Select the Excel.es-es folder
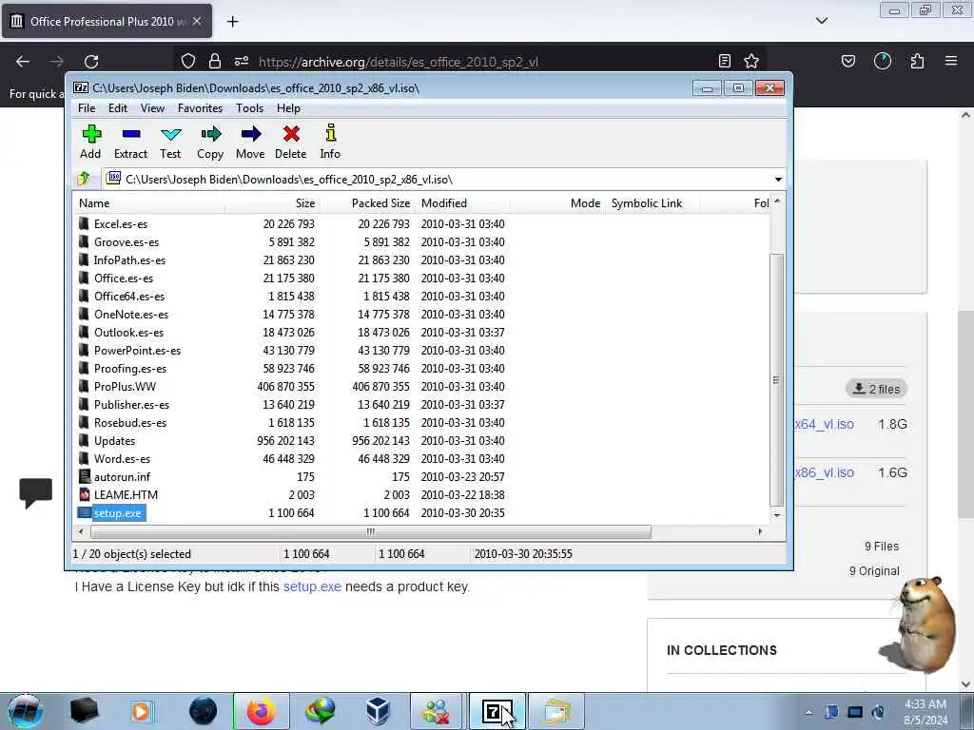 pos(121,224)
